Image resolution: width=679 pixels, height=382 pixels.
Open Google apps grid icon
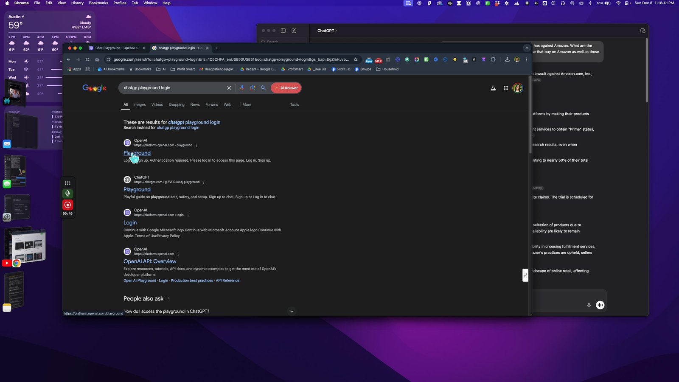pos(506,88)
